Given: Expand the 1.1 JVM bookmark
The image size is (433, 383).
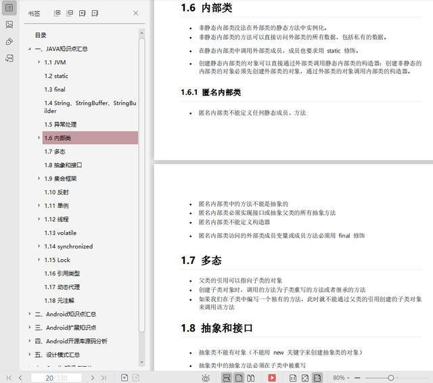Looking at the screenshot, I should click(39, 62).
